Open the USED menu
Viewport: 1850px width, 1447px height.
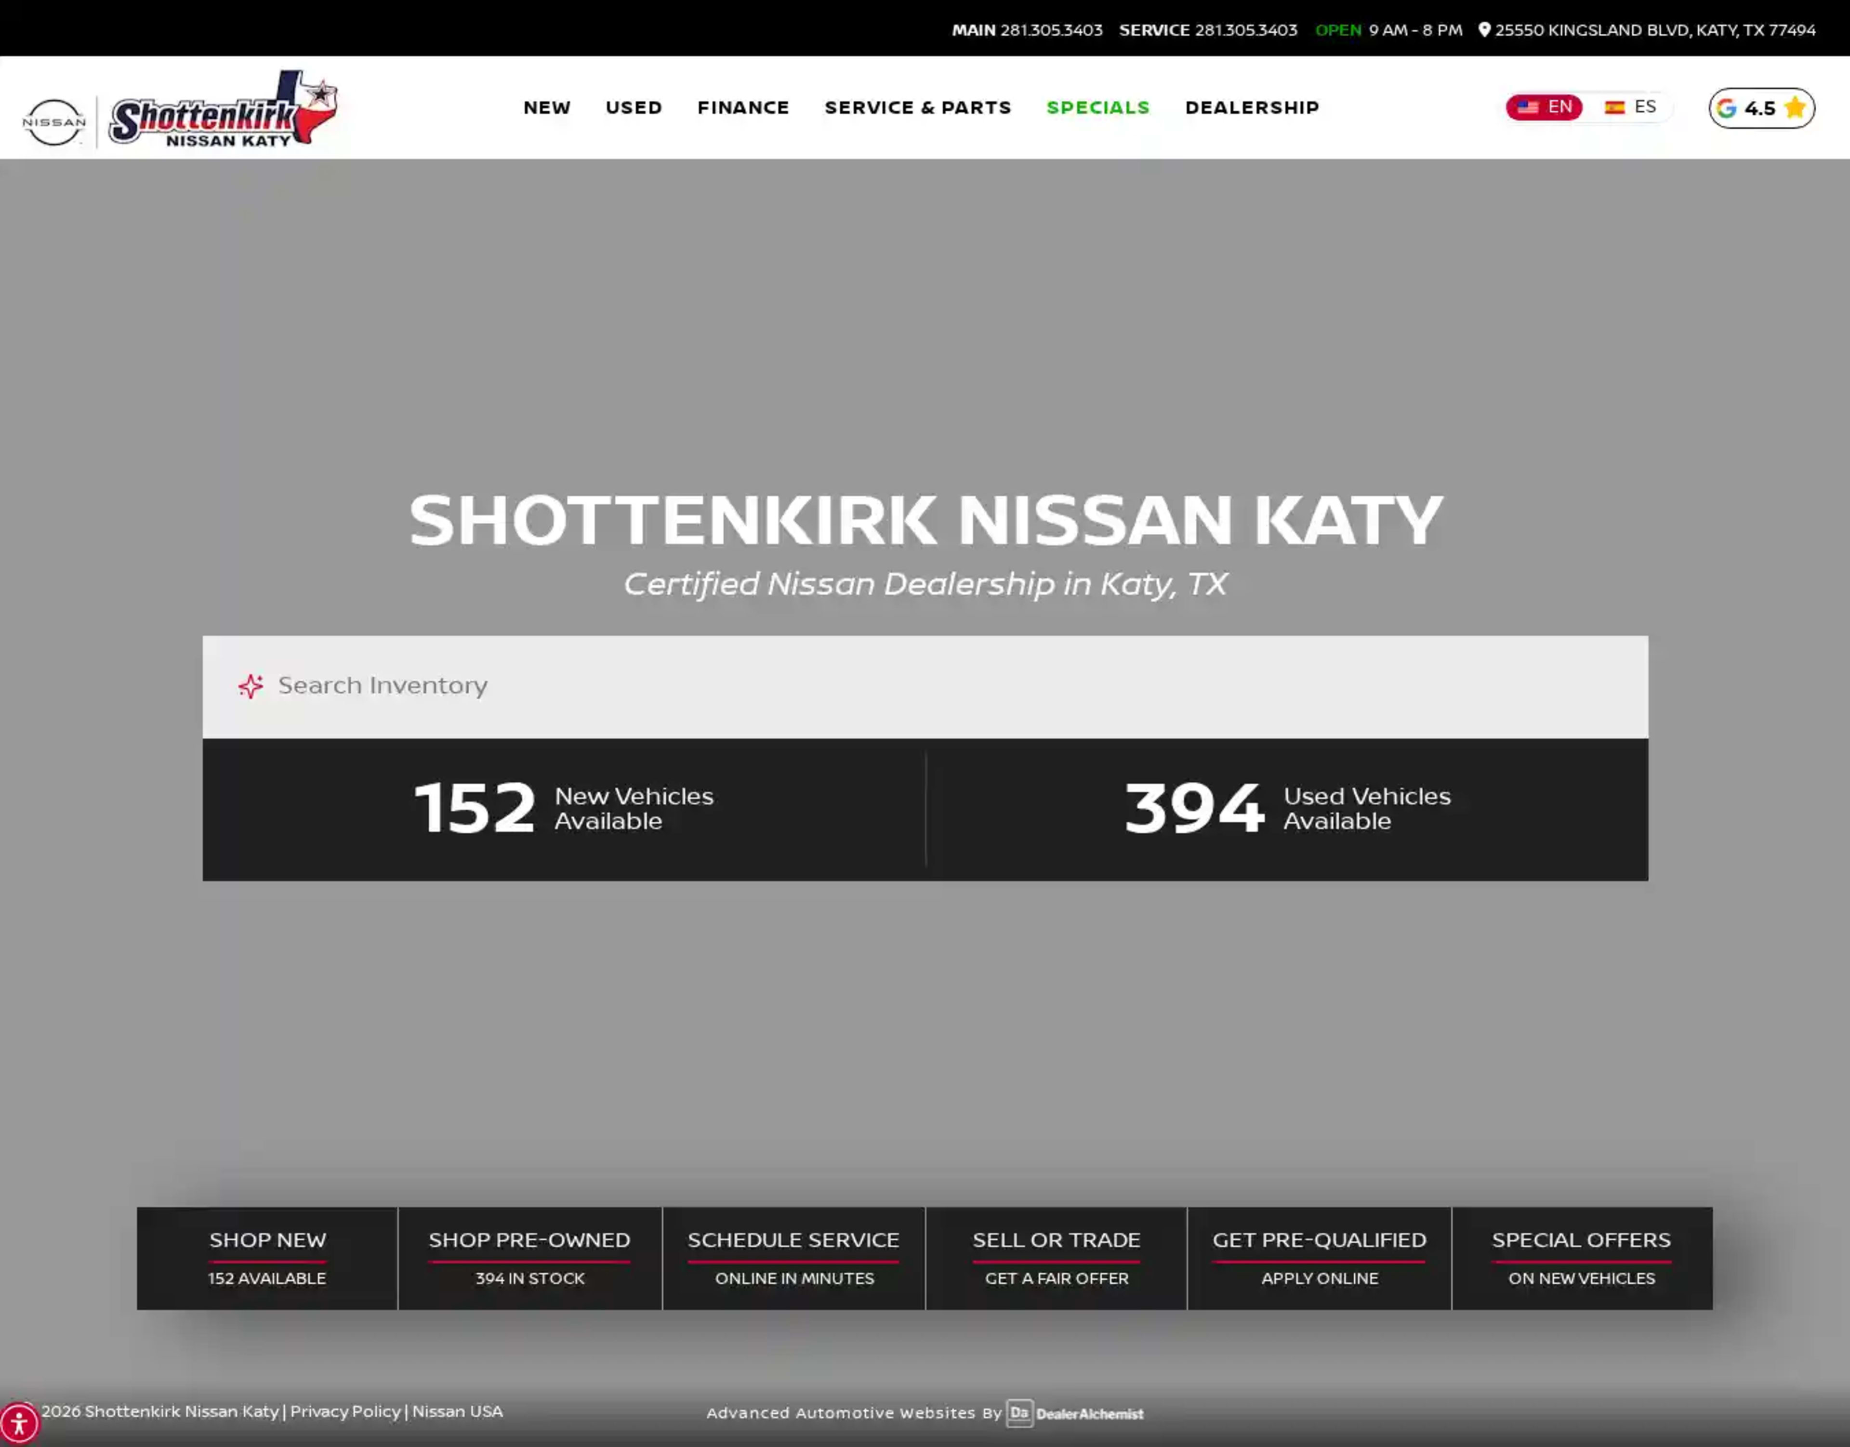(634, 107)
